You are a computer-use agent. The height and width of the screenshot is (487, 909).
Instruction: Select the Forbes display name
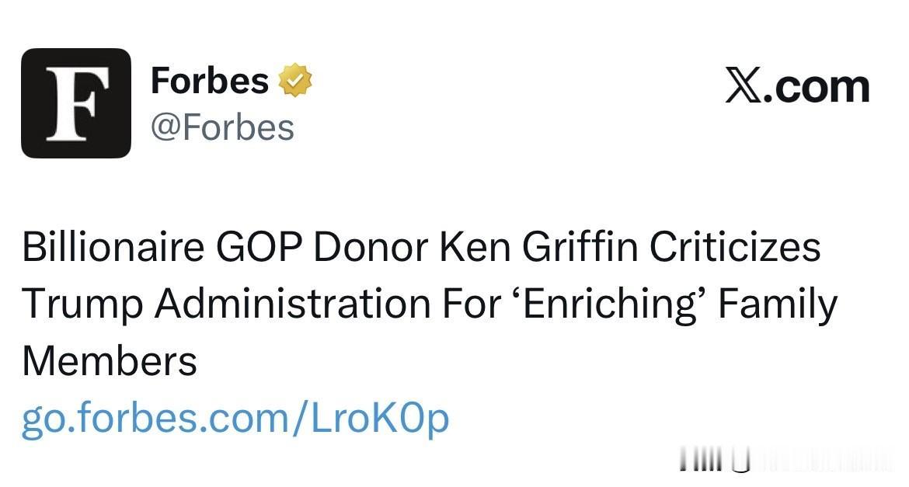point(209,81)
